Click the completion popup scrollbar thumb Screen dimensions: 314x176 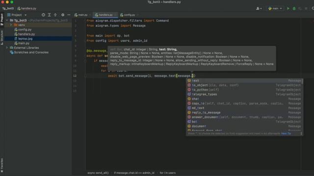(302, 82)
